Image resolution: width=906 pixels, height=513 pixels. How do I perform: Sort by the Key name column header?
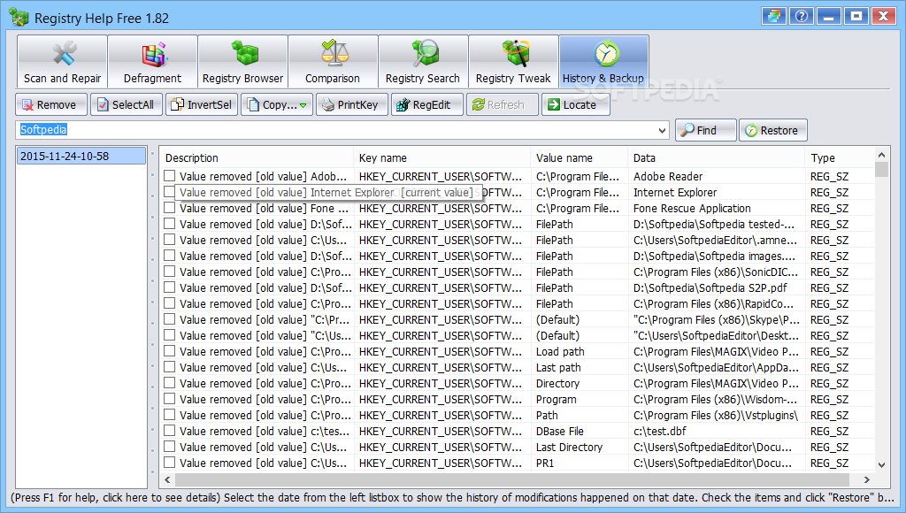[x=442, y=157]
